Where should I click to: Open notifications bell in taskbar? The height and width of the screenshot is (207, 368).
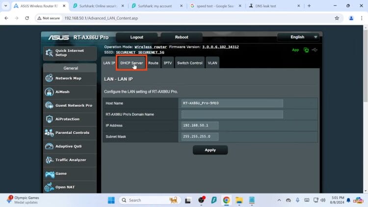[x=348, y=200]
